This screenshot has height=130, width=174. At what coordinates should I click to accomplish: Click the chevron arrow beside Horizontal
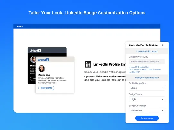pos(162,110)
